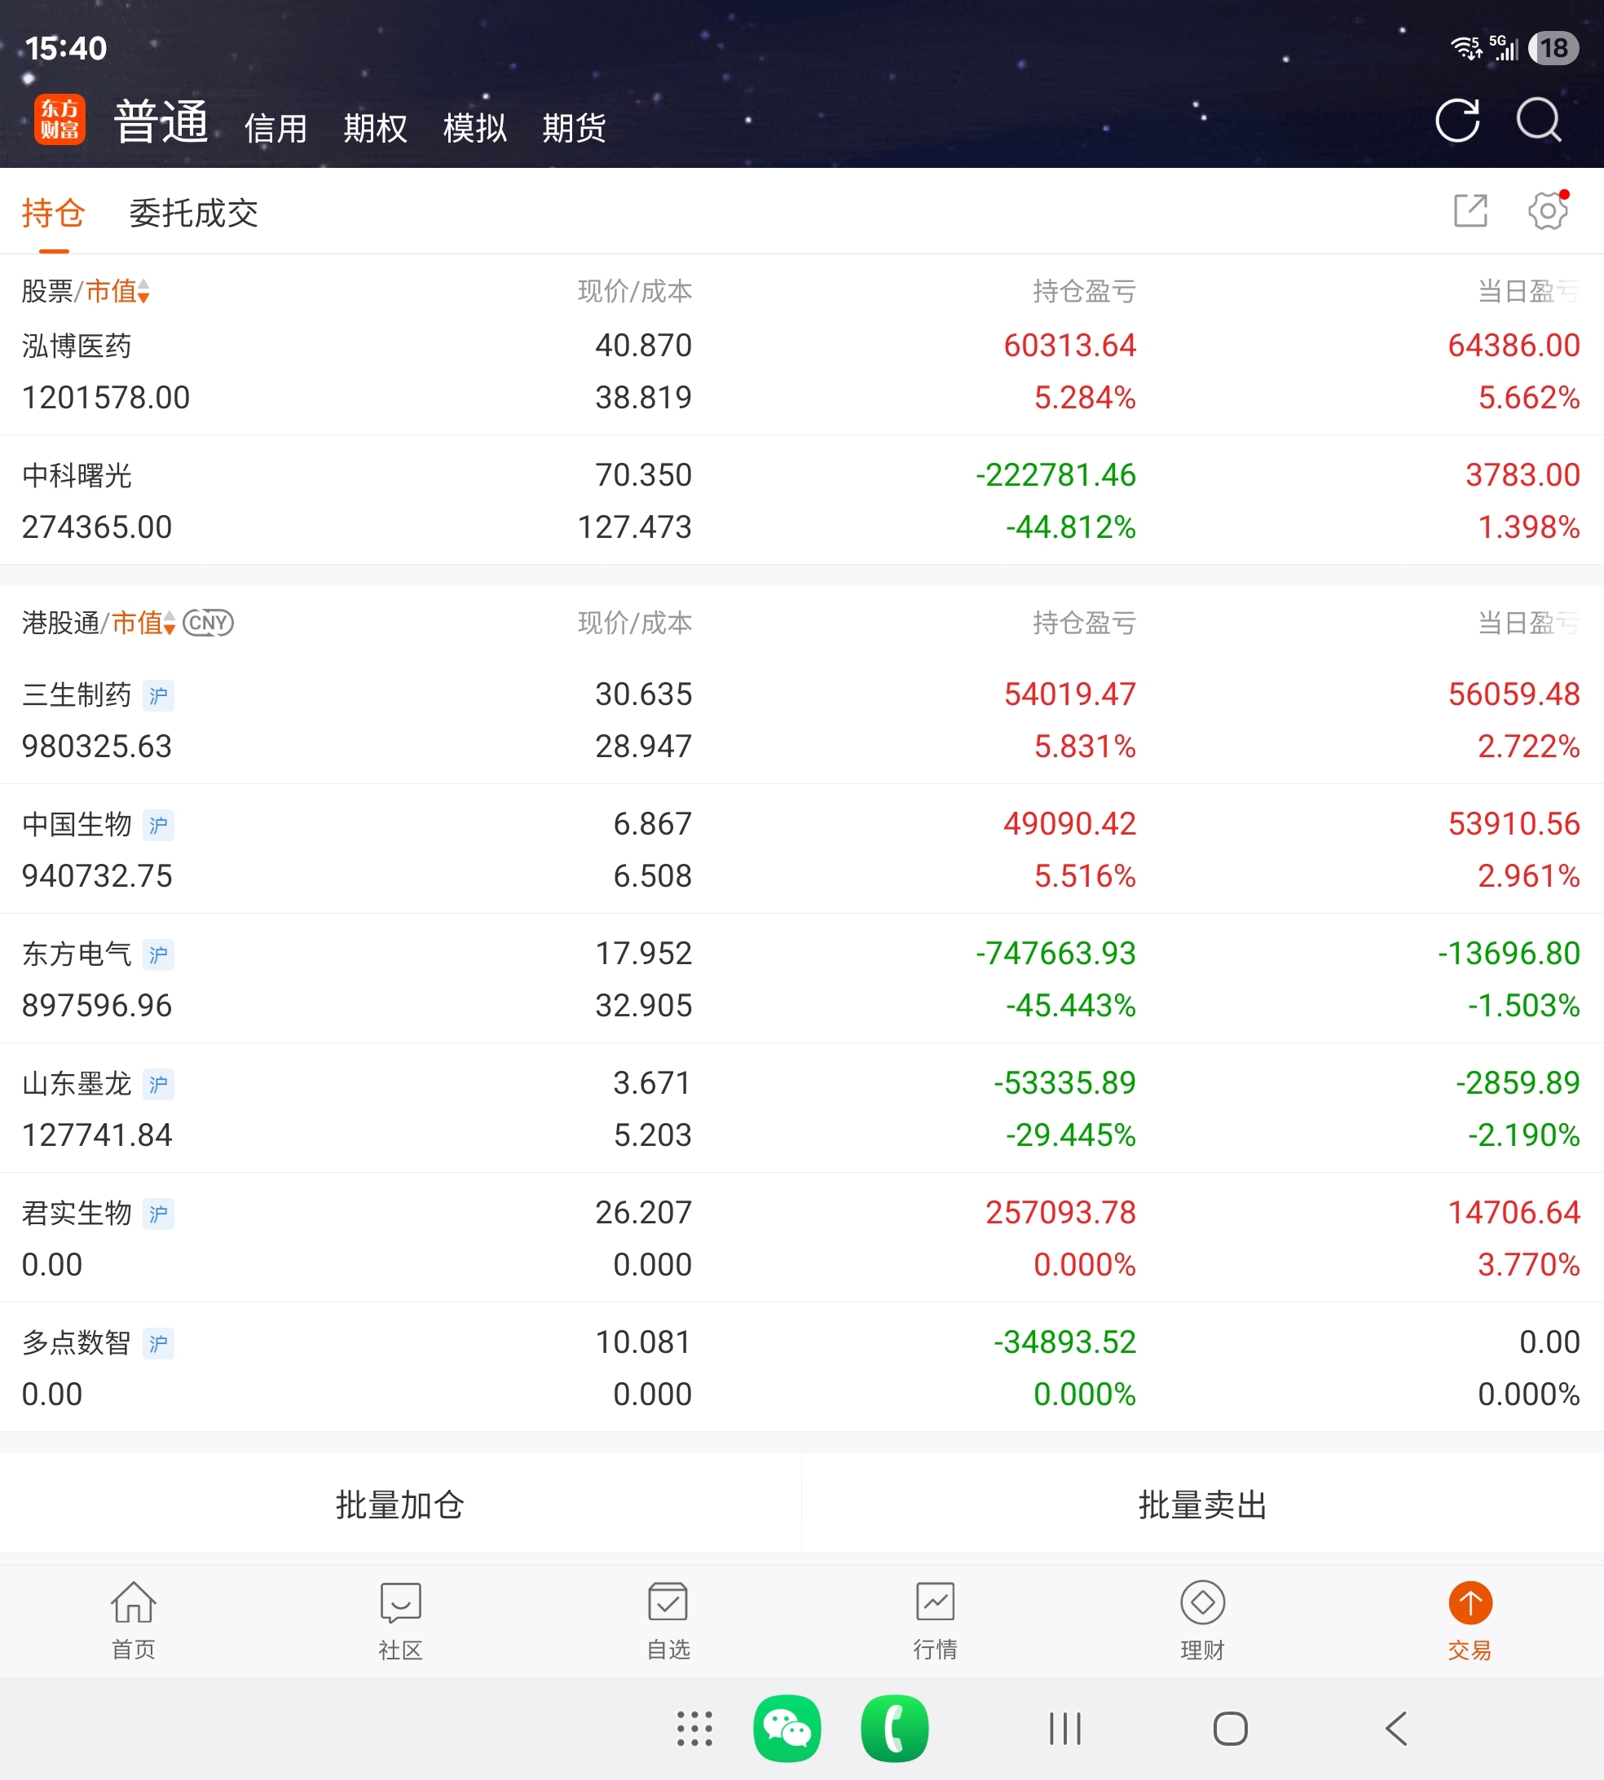The width and height of the screenshot is (1604, 1780).
Task: Open settings gear icon with red dot
Action: [x=1548, y=211]
